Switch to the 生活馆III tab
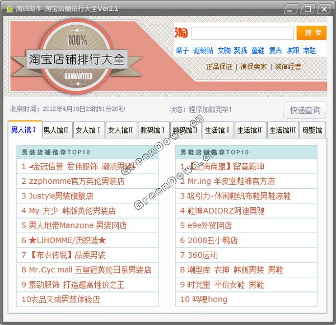 [283, 130]
